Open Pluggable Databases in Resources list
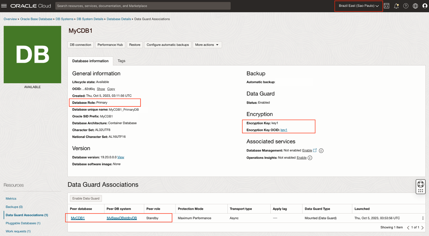This screenshot has height=236, width=429. (x=23, y=223)
